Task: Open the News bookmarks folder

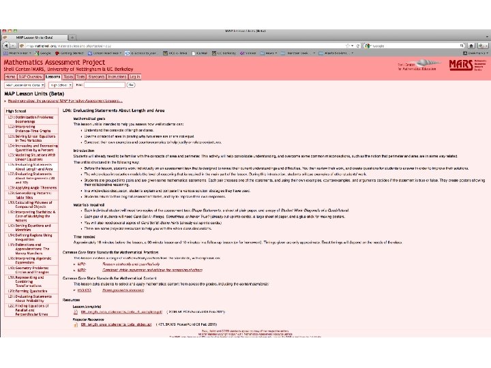Action: (x=269, y=53)
